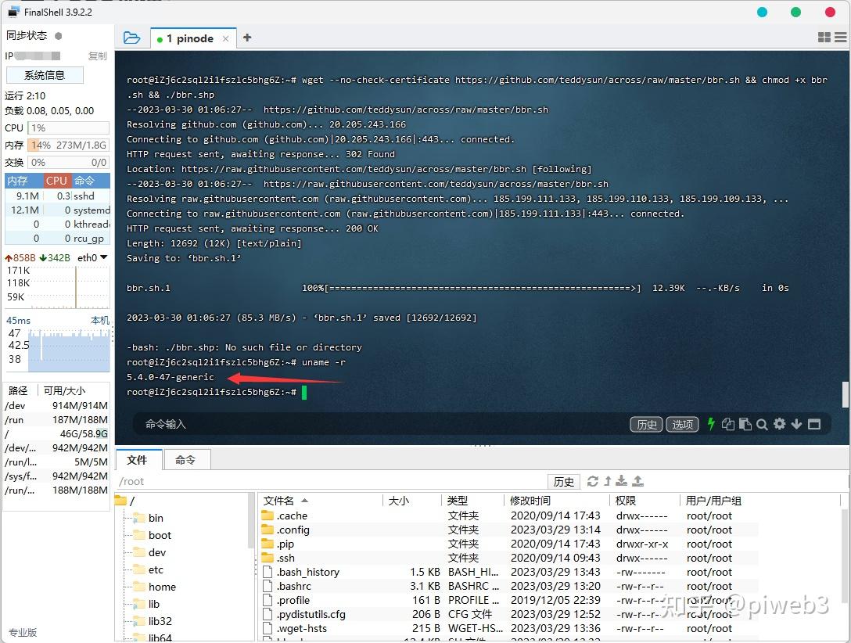Open the Search icon in terminal toolbar
The height and width of the screenshot is (643, 851).
[761, 424]
